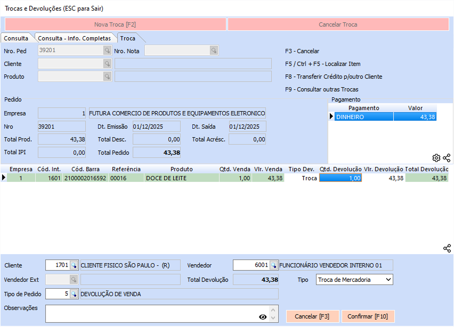This screenshot has height=327, width=454.
Task: Open the Consulta - Info. Completas tab
Action: 74,38
